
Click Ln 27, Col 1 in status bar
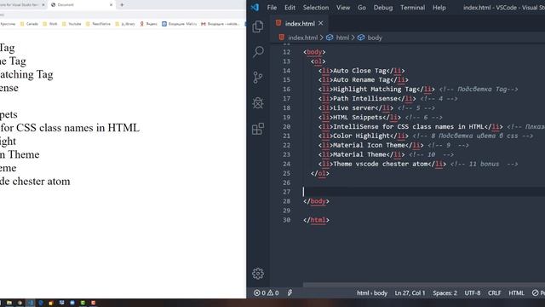tap(410, 293)
